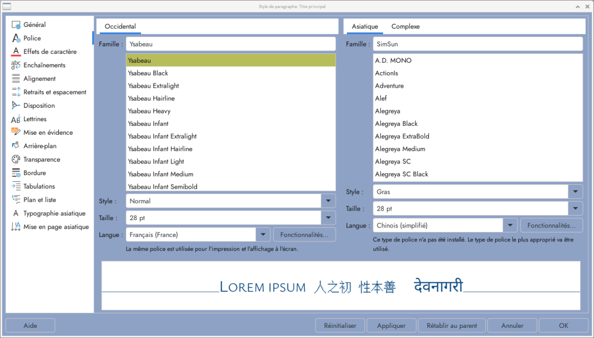
Task: Expand the Occidental Style dropdown
Action: coord(328,201)
